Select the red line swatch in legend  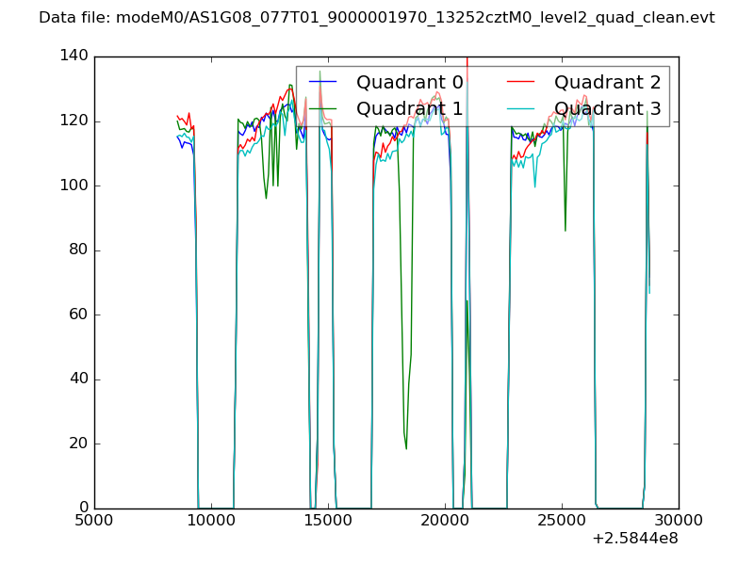coord(520,83)
